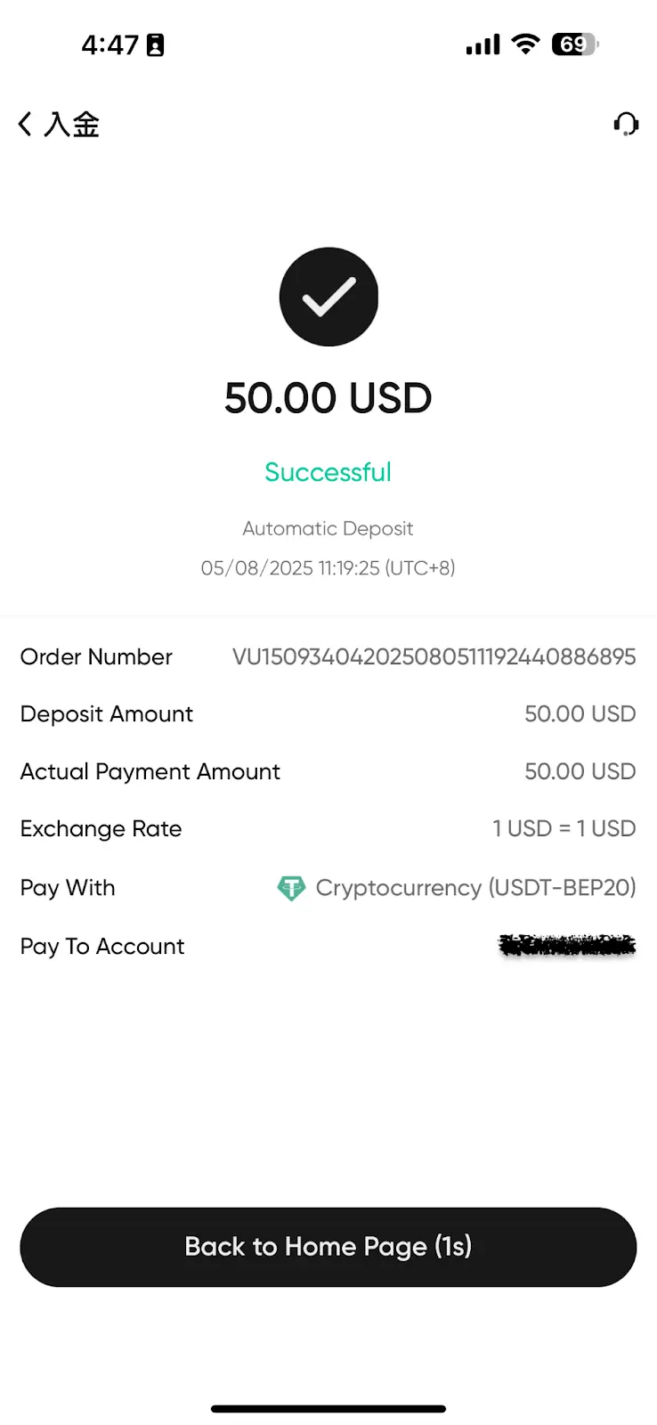Screen dimensions: 657x1425
Task: Tap the black success checkmark icon
Action: click(328, 297)
